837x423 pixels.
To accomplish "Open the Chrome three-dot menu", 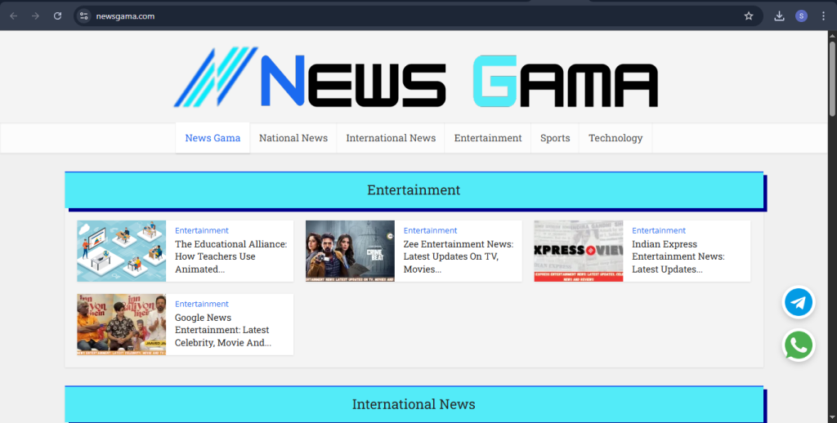I will click(824, 16).
